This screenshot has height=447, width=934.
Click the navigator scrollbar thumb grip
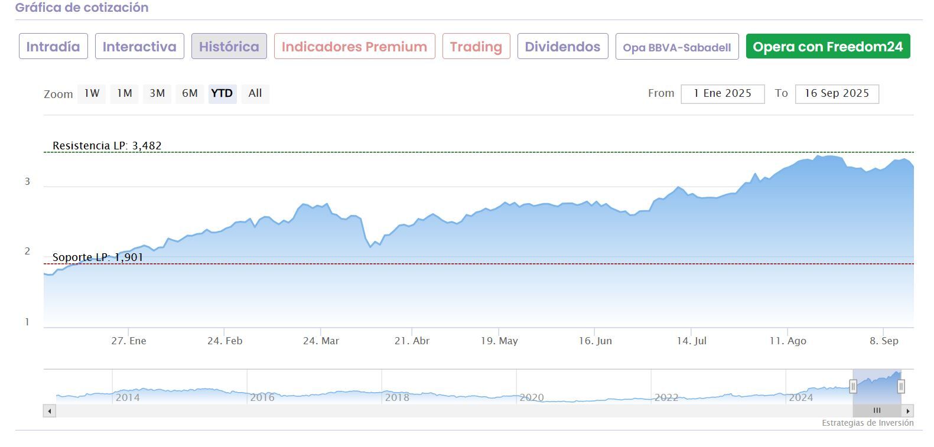tap(877, 411)
